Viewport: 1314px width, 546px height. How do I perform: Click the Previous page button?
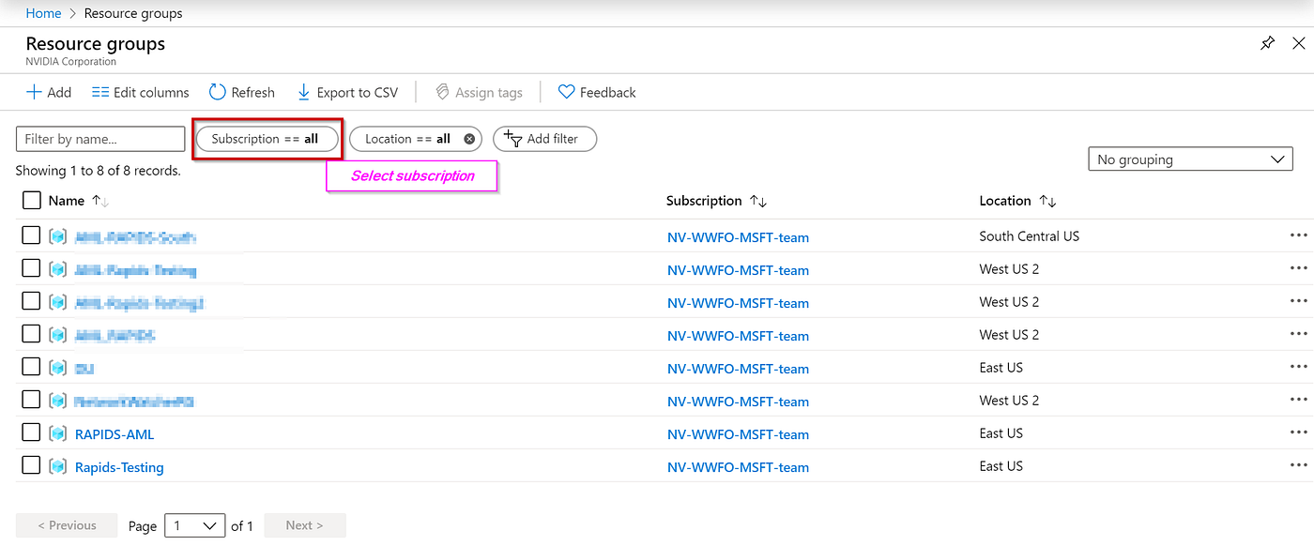click(67, 525)
